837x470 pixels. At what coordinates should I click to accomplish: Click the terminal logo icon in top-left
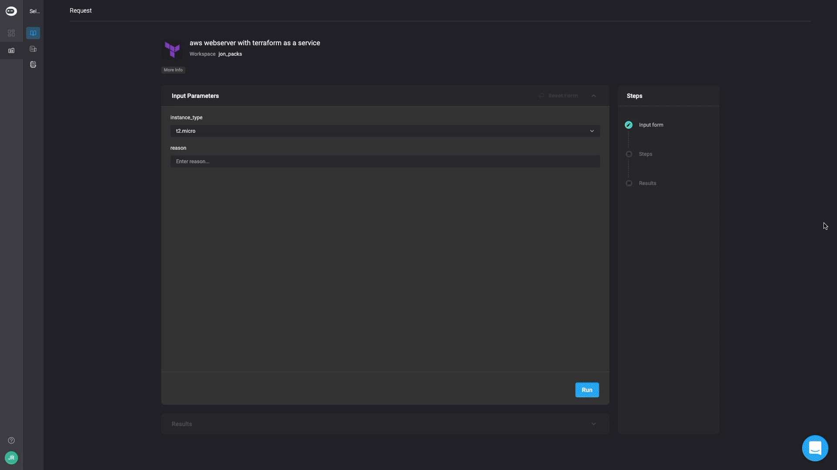(11, 11)
